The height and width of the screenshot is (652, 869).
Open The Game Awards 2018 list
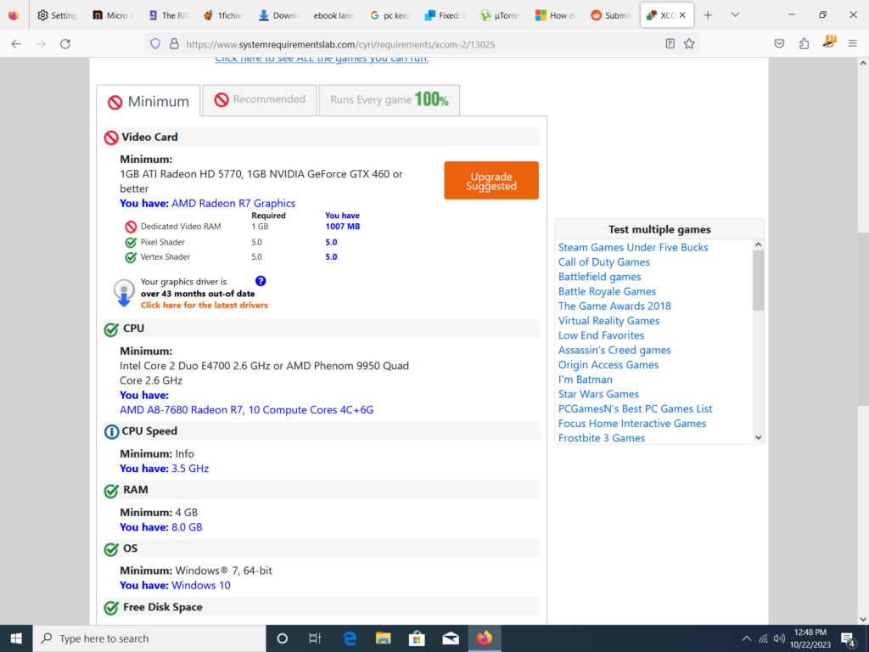point(614,306)
